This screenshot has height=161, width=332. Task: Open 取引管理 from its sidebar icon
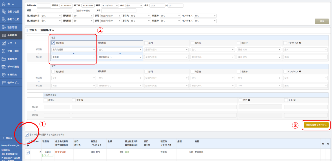point(4,27)
